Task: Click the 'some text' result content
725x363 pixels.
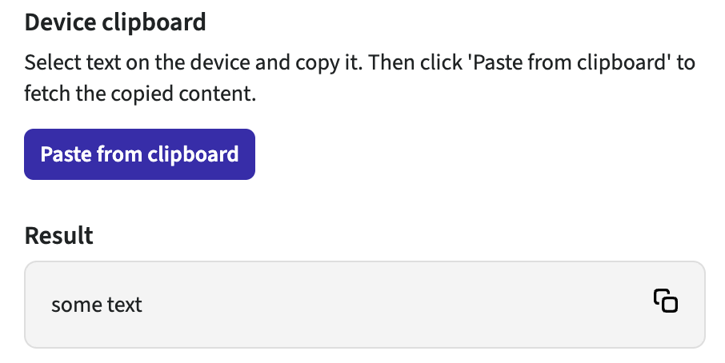Action: pyautogui.click(x=96, y=305)
